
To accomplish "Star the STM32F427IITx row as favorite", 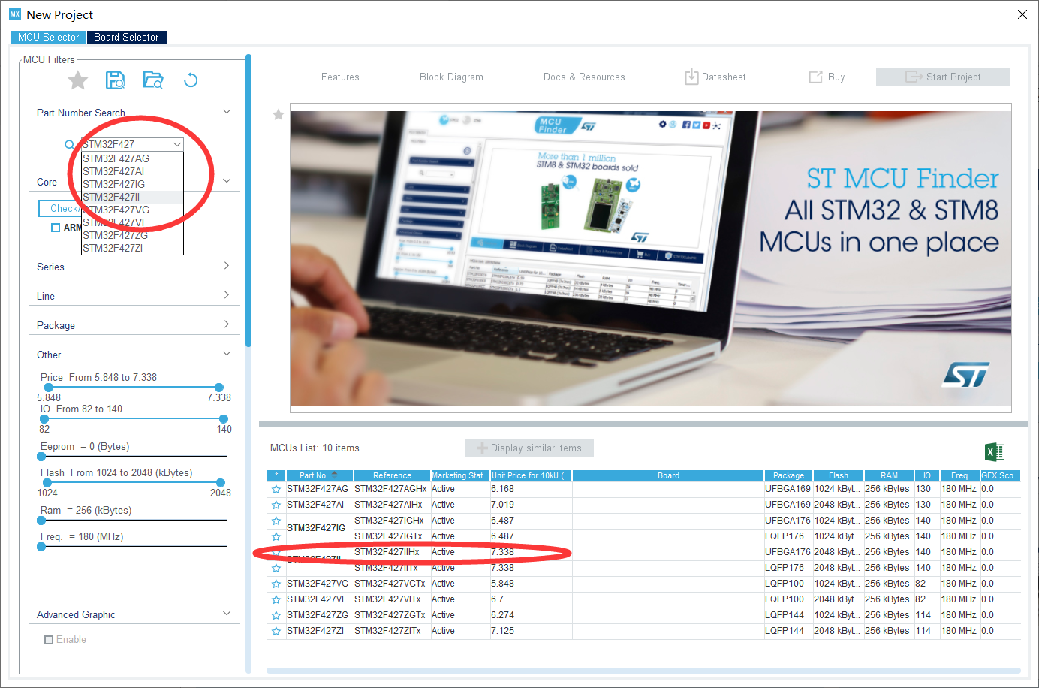I will [x=276, y=568].
